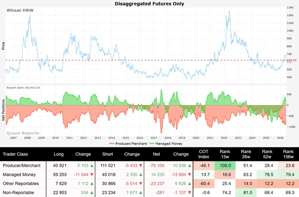Click the Rank 156w cell 79.4

click(288, 175)
